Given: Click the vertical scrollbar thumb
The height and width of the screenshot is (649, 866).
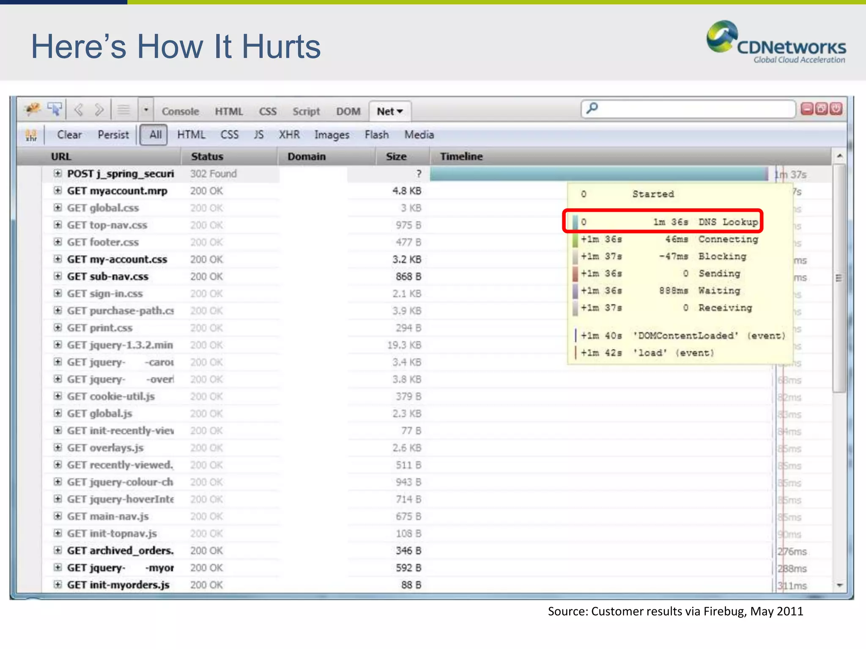Looking at the screenshot, I should click(839, 279).
